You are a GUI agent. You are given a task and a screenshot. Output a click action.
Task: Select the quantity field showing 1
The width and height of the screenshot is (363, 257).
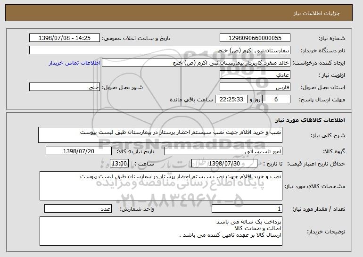click(x=247, y=208)
